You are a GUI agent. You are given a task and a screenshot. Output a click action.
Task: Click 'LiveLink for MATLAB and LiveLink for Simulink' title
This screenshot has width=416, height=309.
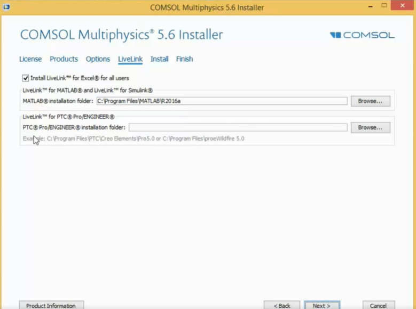pyautogui.click(x=88, y=90)
